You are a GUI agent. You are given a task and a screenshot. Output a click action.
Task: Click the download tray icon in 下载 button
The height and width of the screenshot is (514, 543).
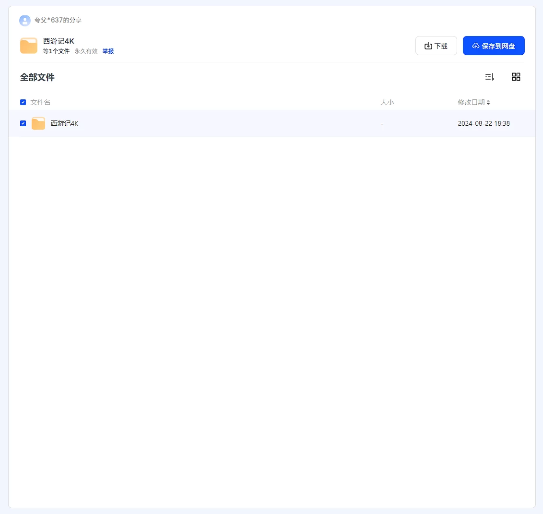tap(428, 46)
